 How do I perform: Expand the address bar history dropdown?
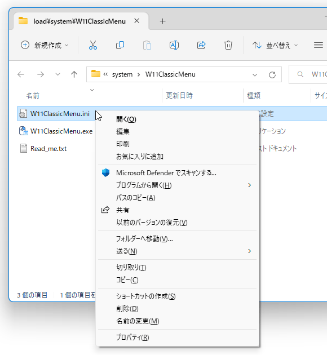[255, 75]
